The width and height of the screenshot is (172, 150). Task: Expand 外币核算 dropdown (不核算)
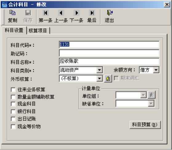point(99,79)
